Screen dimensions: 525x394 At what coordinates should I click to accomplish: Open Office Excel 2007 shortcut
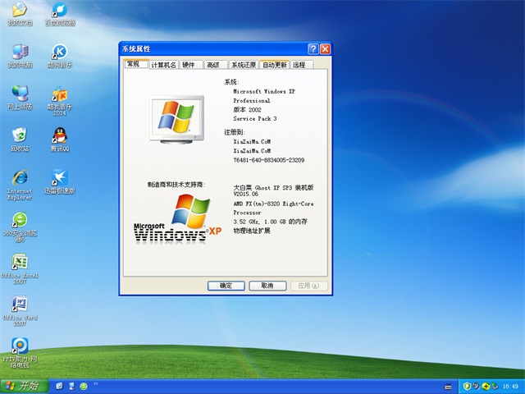(20, 264)
